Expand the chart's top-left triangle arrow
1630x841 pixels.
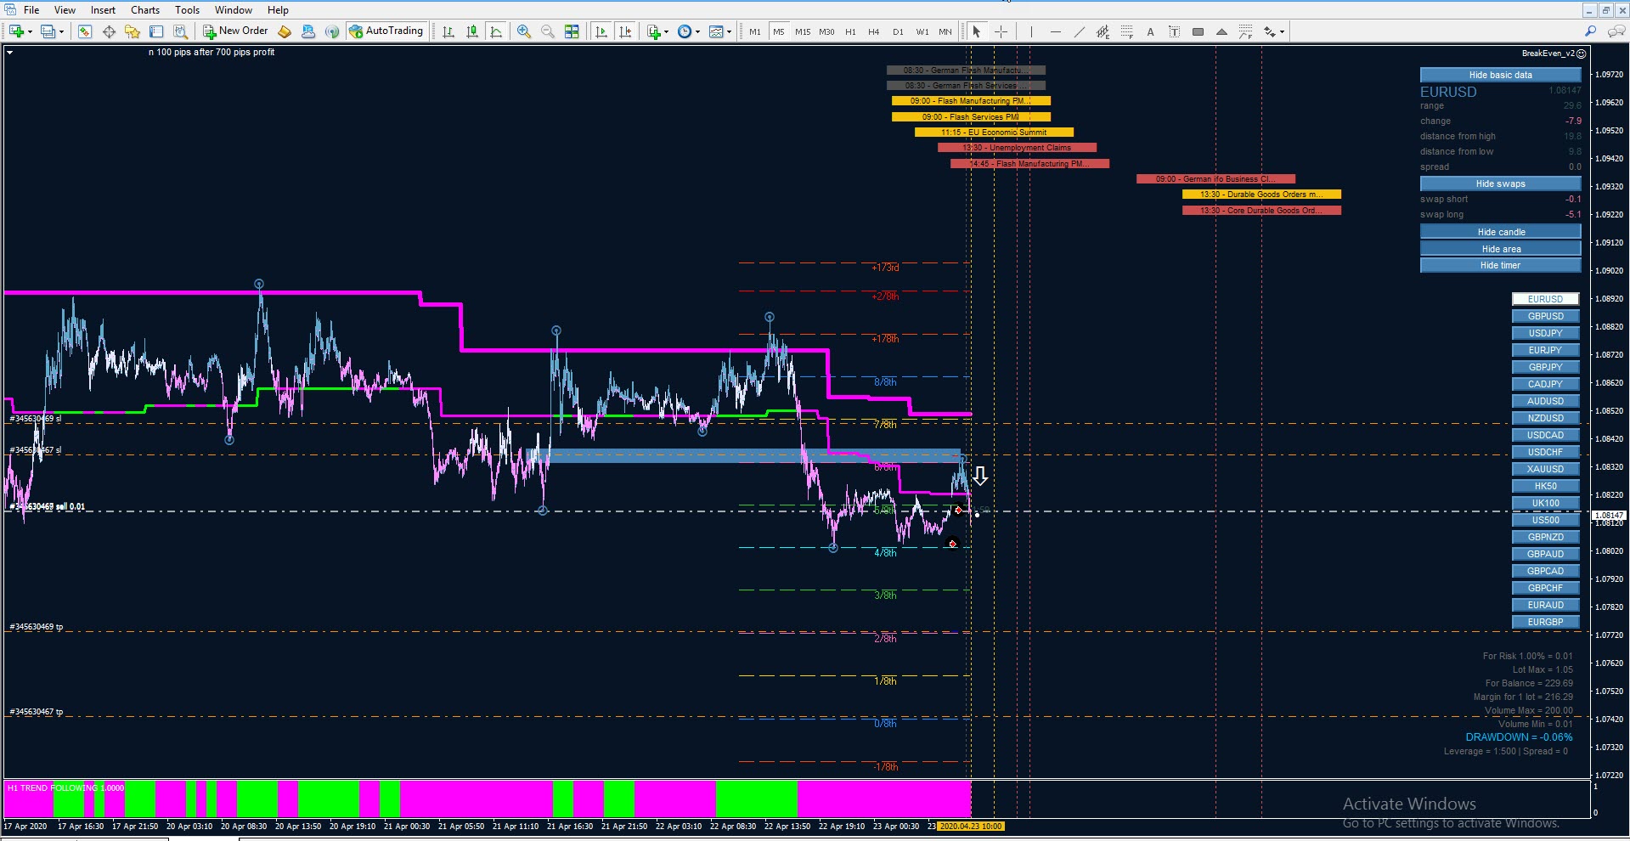pyautogui.click(x=10, y=53)
